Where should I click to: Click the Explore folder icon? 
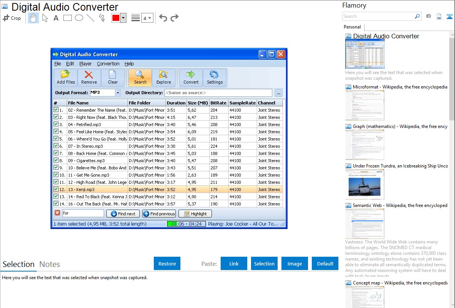pyautogui.click(x=164, y=77)
